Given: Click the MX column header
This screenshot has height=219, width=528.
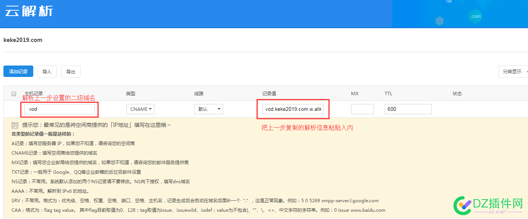Looking at the screenshot, I should (355, 94).
